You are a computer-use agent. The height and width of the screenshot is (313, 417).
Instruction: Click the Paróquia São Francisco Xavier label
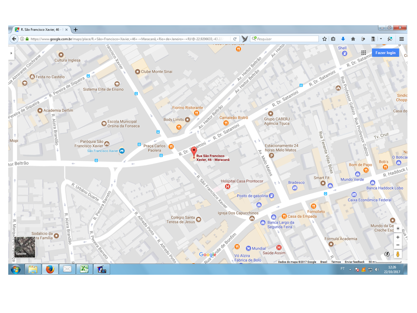[x=89, y=144]
